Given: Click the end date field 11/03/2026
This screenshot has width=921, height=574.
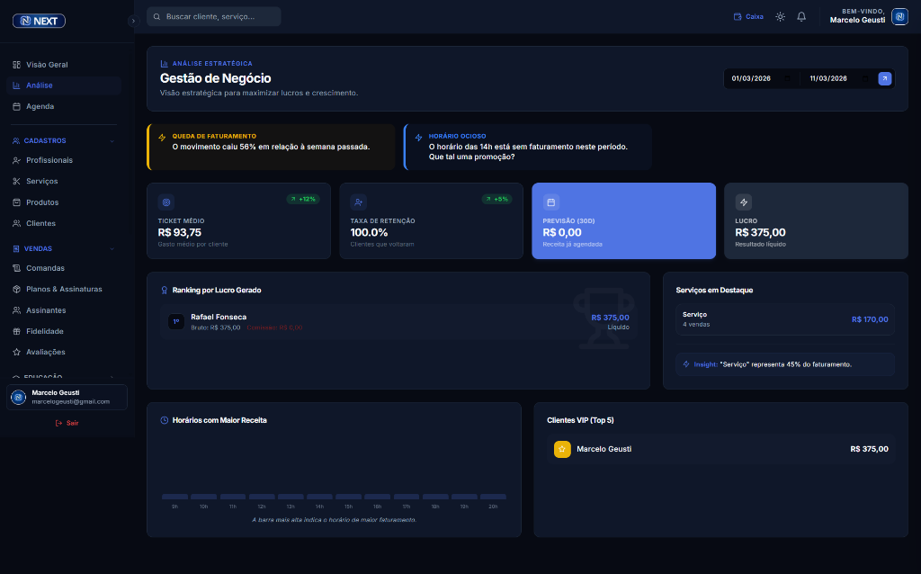Looking at the screenshot, I should click(x=839, y=78).
